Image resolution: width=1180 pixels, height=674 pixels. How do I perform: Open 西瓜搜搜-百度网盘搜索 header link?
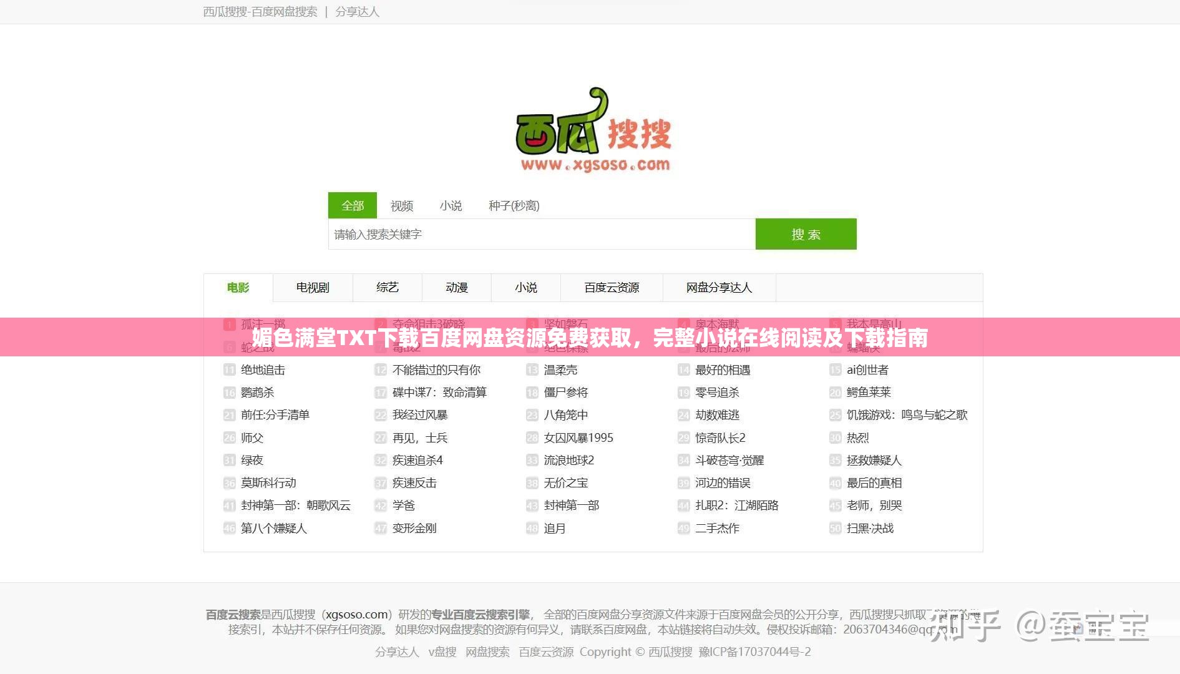pos(260,12)
